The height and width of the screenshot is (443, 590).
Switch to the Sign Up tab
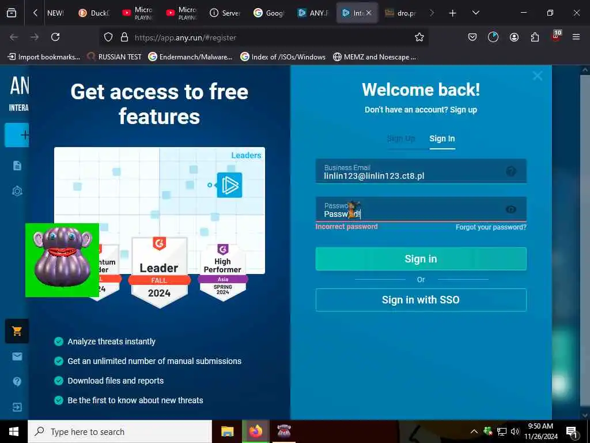(x=401, y=138)
